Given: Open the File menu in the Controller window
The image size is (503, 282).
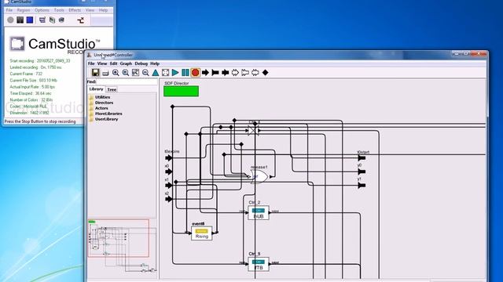Looking at the screenshot, I should pyautogui.click(x=91, y=63).
